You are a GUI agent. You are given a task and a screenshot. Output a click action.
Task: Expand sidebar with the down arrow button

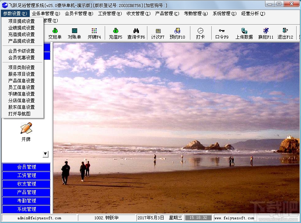[46, 154]
